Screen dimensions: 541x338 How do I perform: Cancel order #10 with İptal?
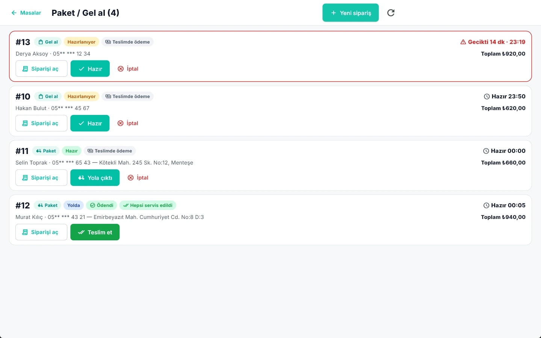click(x=128, y=123)
